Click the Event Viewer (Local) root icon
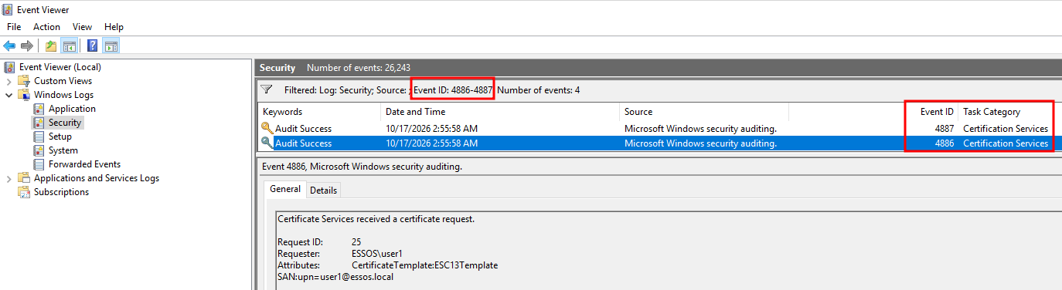The height and width of the screenshot is (290, 1062). [x=9, y=67]
